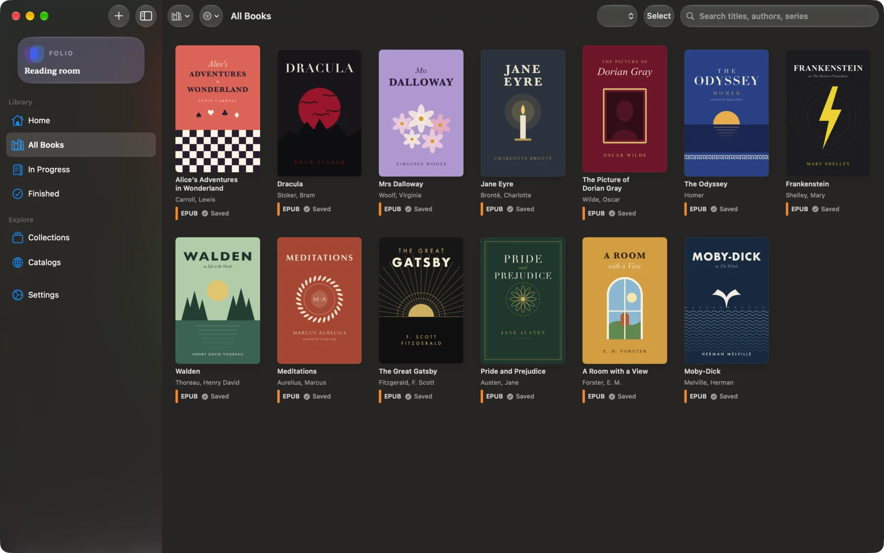Open the Jane Eyre cover
Viewport: 884px width, 553px height.
coord(523,113)
